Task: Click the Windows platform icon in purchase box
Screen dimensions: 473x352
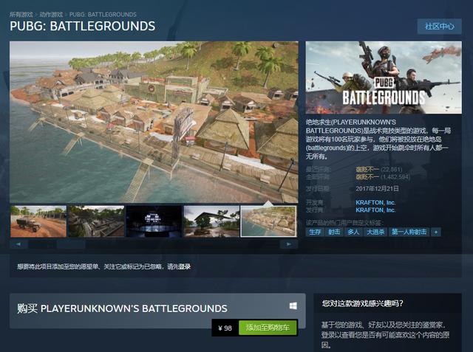Action: tap(293, 306)
